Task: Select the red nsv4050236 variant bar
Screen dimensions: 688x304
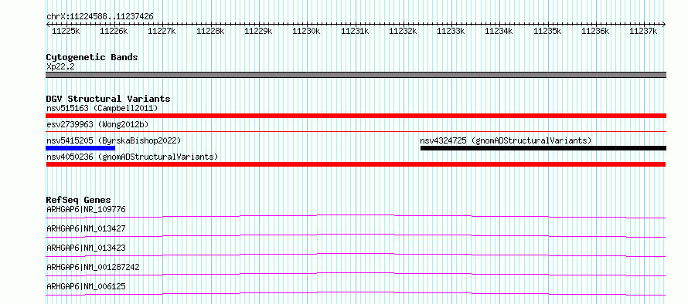Action: click(356, 164)
